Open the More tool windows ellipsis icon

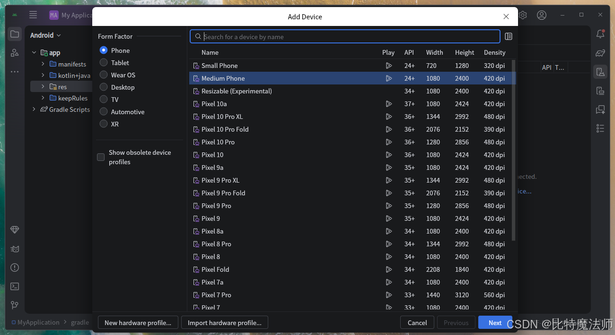(x=15, y=72)
